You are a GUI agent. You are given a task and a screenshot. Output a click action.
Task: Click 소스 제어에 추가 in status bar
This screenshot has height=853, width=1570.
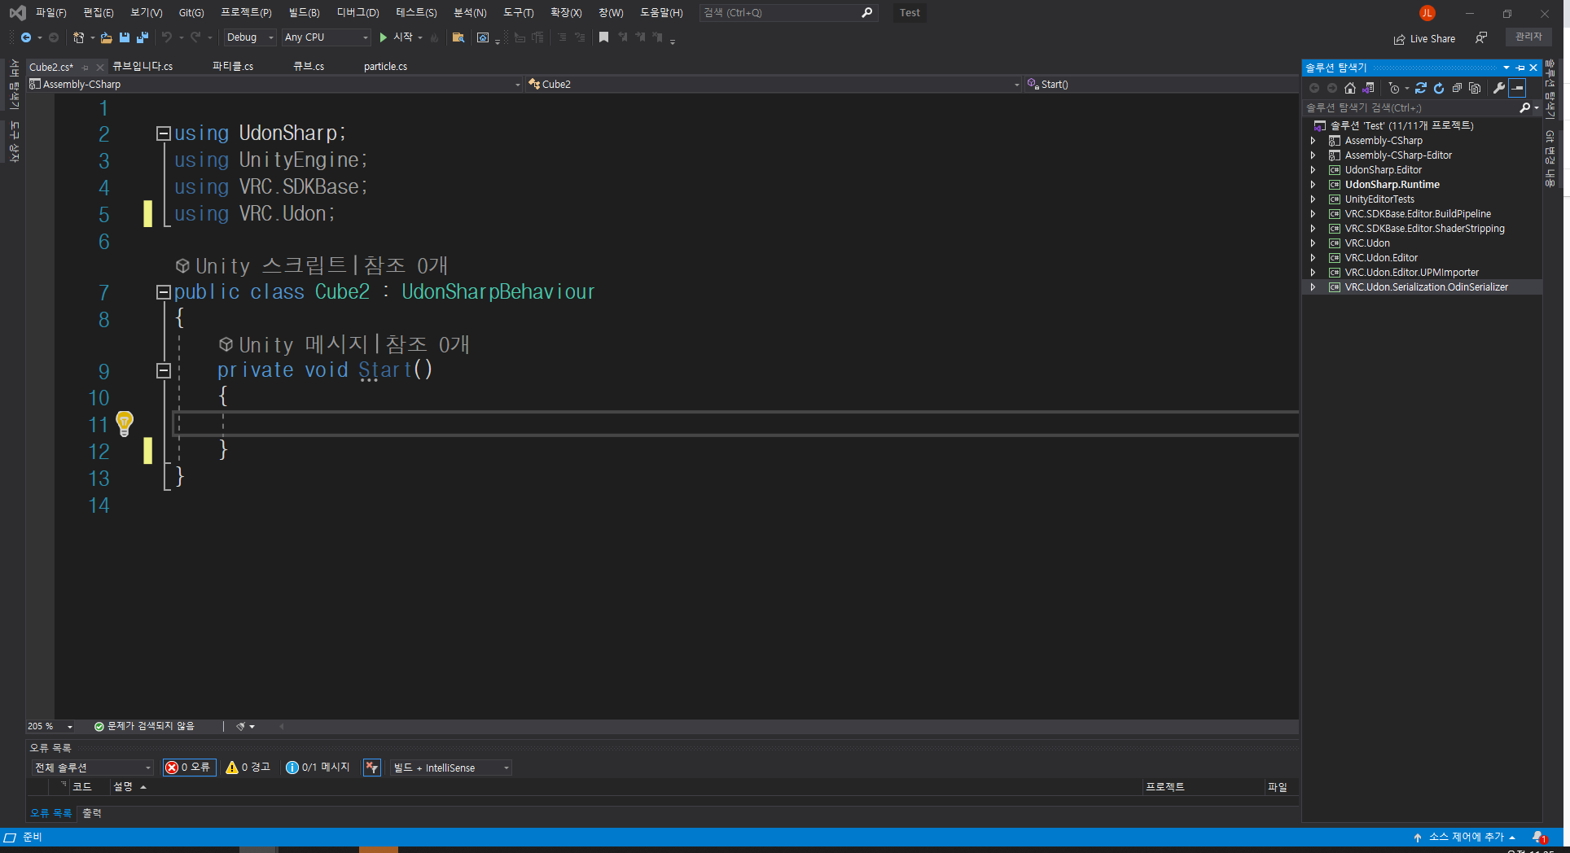(x=1465, y=838)
